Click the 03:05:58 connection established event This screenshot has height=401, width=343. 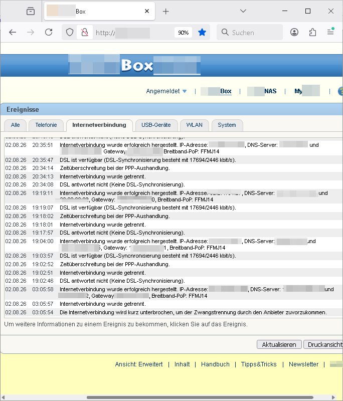[x=173, y=292]
